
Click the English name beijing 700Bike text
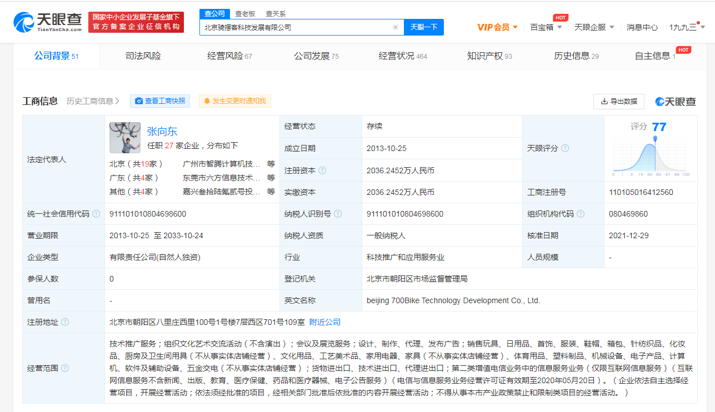453,300
